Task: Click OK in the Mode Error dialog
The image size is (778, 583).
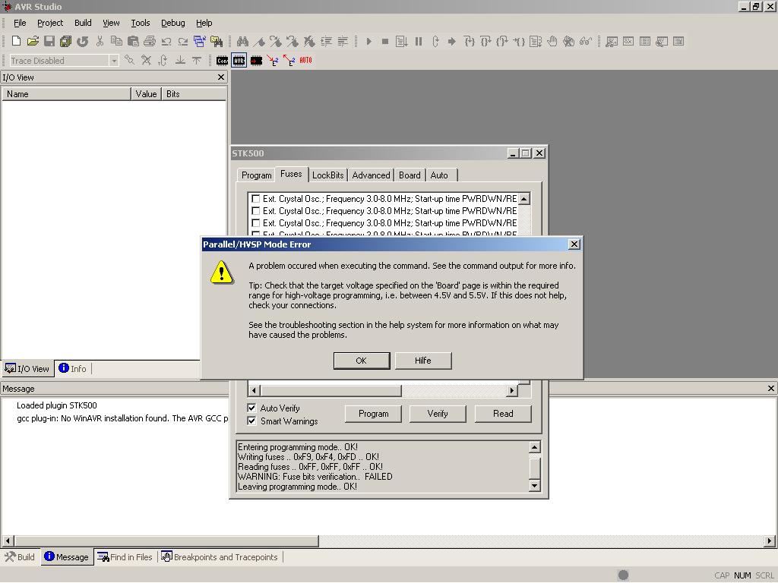Action: [x=361, y=361]
